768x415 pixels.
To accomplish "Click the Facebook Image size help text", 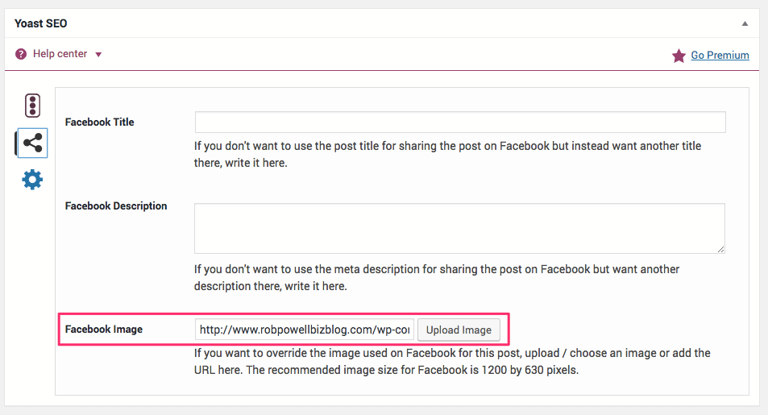I will [x=452, y=362].
